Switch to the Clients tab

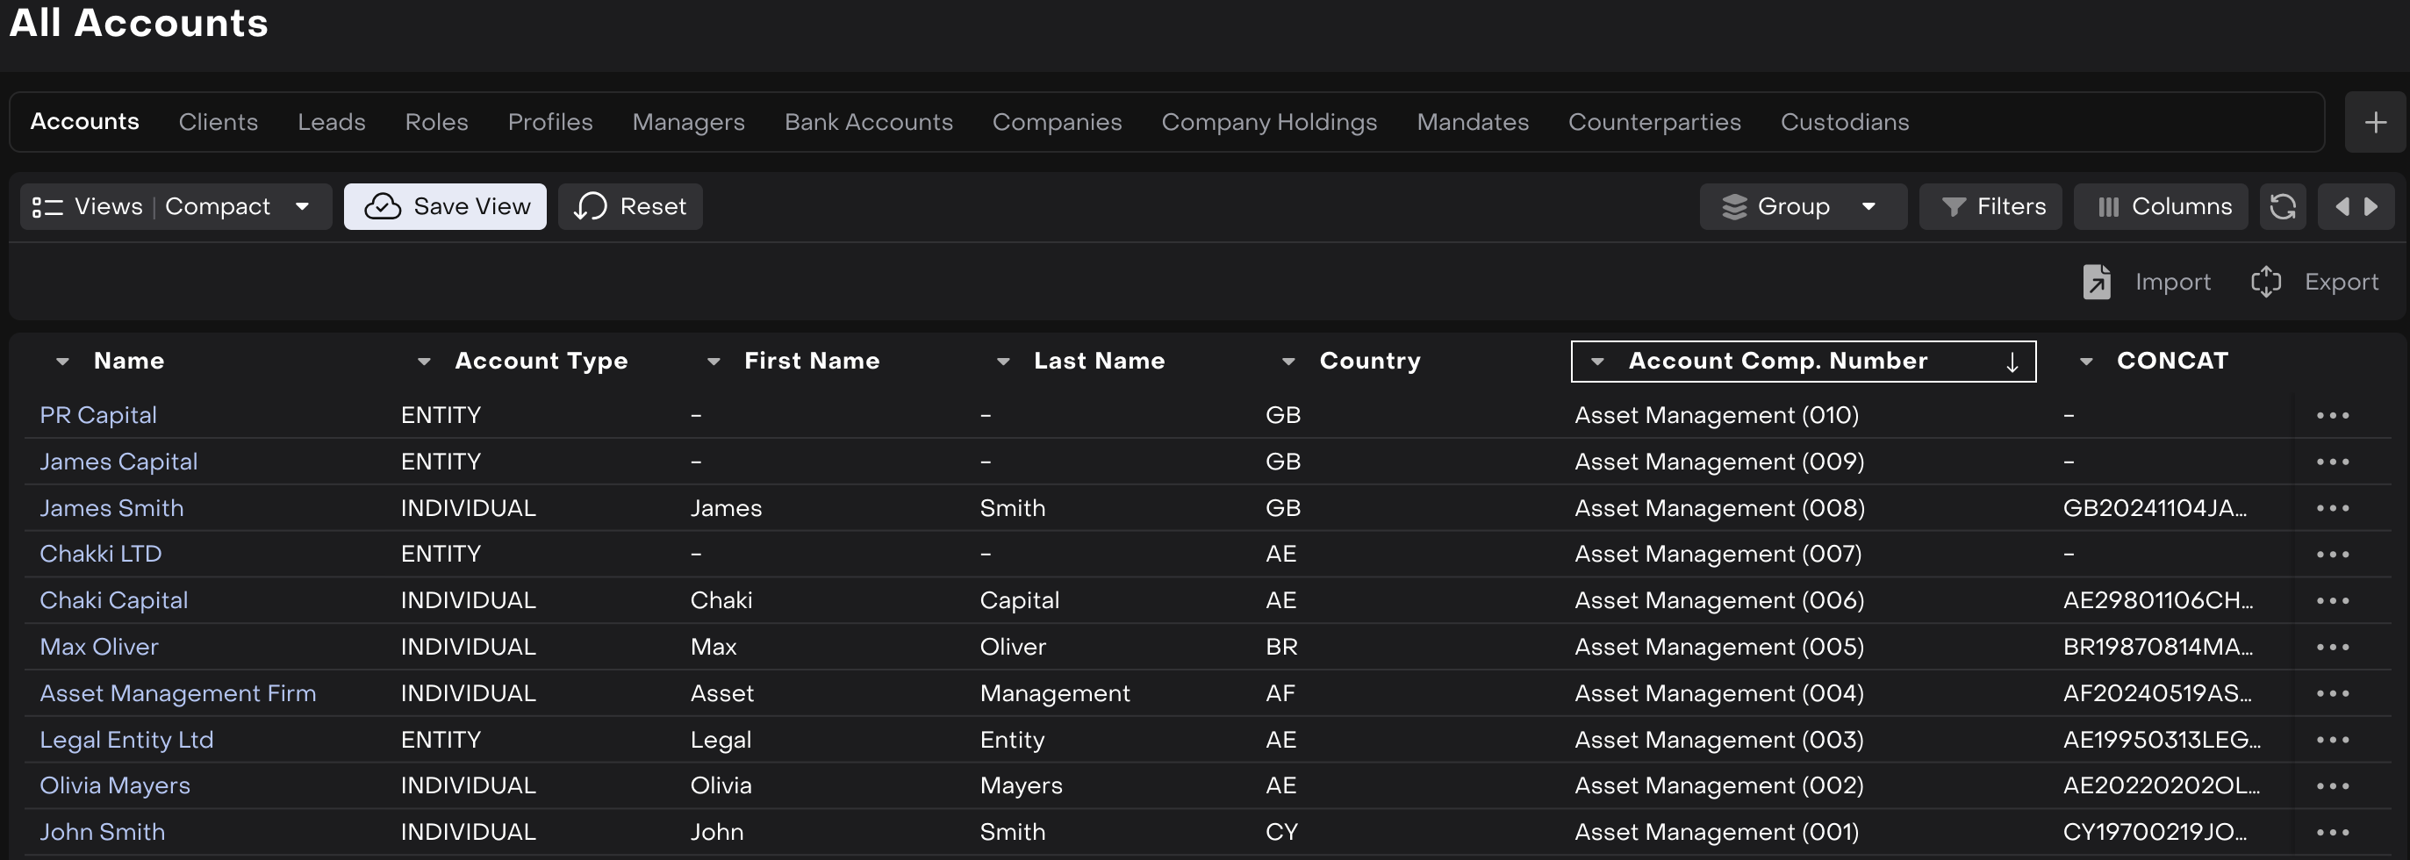(x=218, y=122)
